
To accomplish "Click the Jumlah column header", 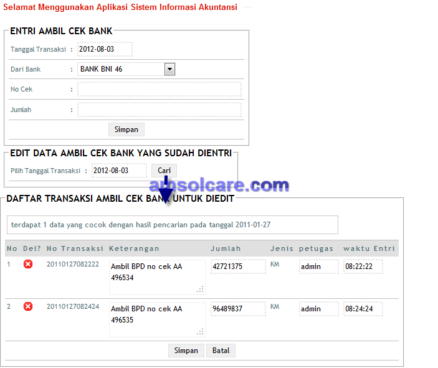I will tap(226, 248).
